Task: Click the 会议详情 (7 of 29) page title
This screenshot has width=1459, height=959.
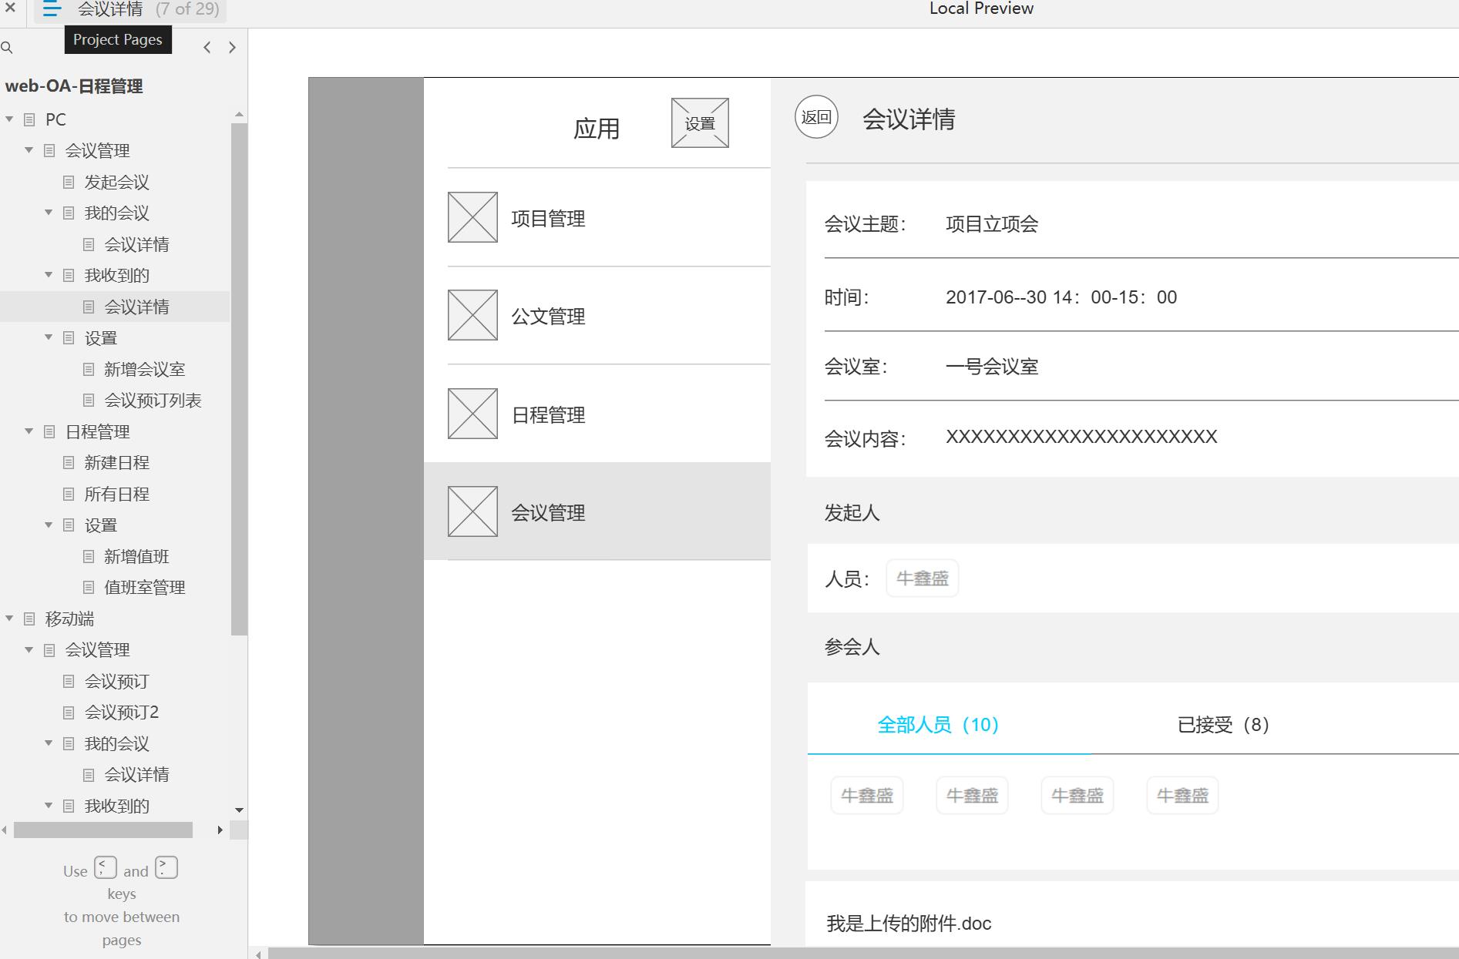Action: [148, 9]
